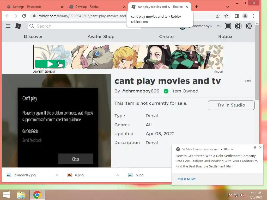Report the advertisement banner
This screenshot has width=267, height=200.
(x=219, y=72)
